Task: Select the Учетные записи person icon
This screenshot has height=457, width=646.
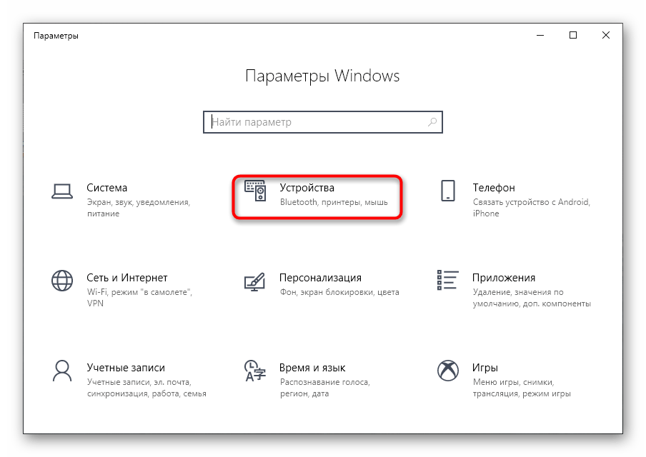Action: (x=62, y=371)
